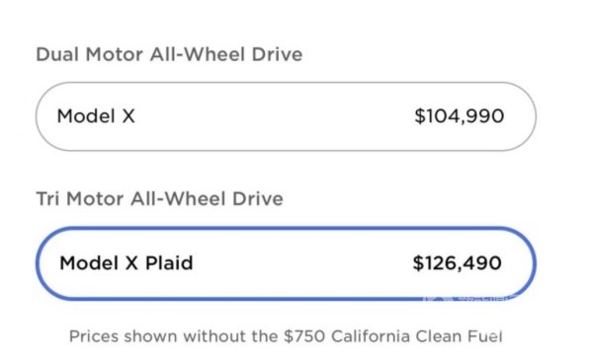Click 'All-Wheel Drive' in the Tri Motor heading
The width and height of the screenshot is (593, 358).
pyautogui.click(x=207, y=199)
